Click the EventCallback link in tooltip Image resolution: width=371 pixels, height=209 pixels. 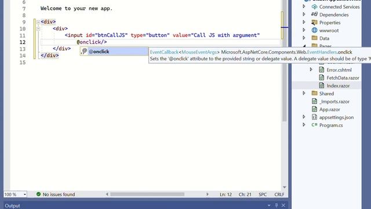(164, 52)
